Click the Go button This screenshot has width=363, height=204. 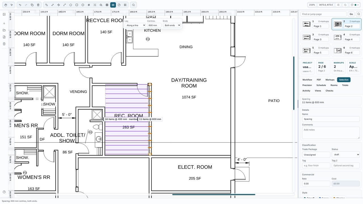click(351, 14)
